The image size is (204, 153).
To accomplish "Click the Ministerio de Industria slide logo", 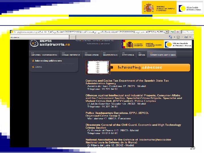I will point(159,8).
